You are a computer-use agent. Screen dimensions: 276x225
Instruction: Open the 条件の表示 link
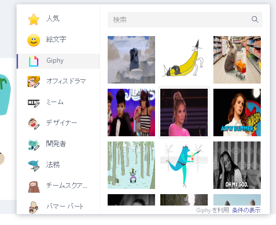(x=246, y=210)
